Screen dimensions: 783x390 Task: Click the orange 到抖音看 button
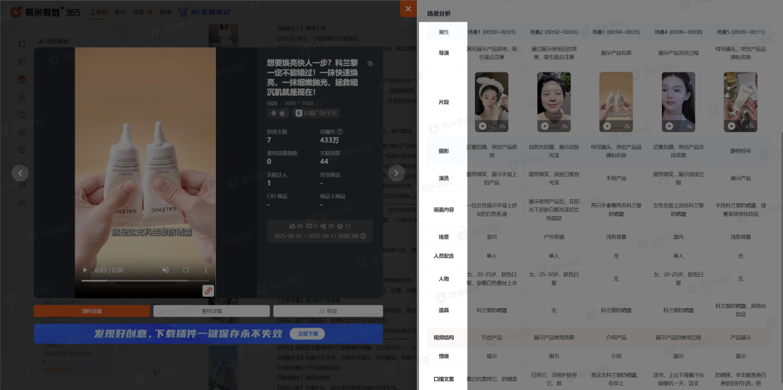(x=91, y=311)
